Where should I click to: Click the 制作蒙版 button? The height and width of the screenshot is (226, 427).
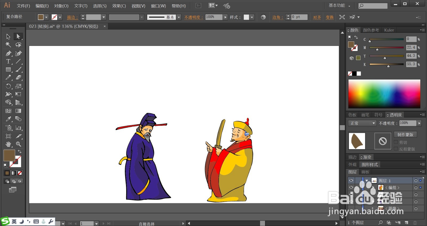405,135
